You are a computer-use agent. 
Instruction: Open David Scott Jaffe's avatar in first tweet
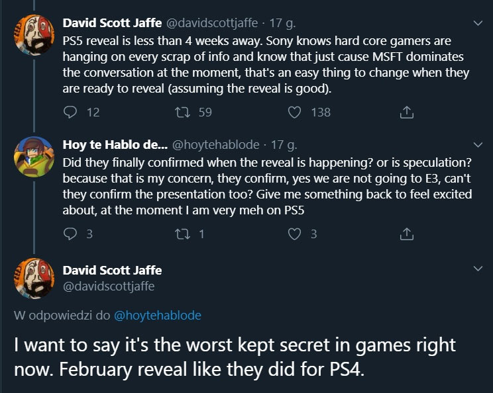pyautogui.click(x=32, y=34)
